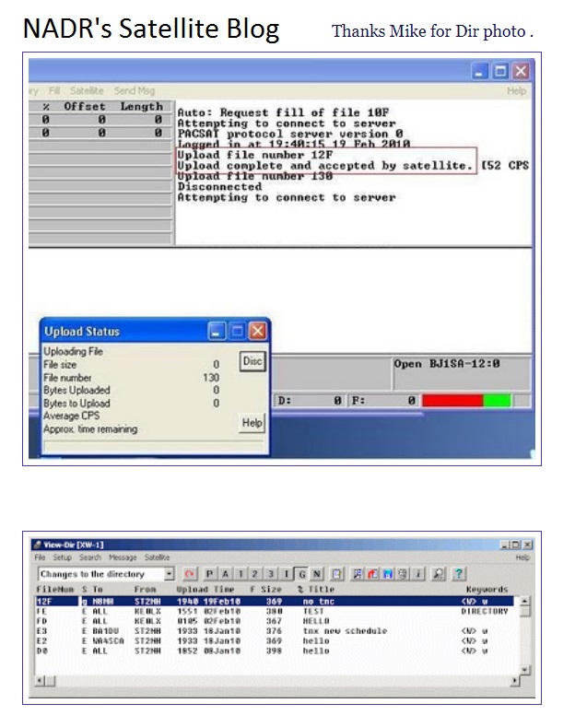Toggle the N button in View-Dir toolbar
The height and width of the screenshot is (727, 575).
coord(316,574)
